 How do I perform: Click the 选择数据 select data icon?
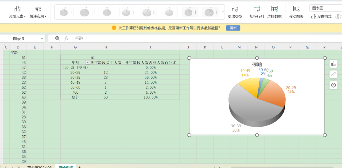[x=275, y=9]
